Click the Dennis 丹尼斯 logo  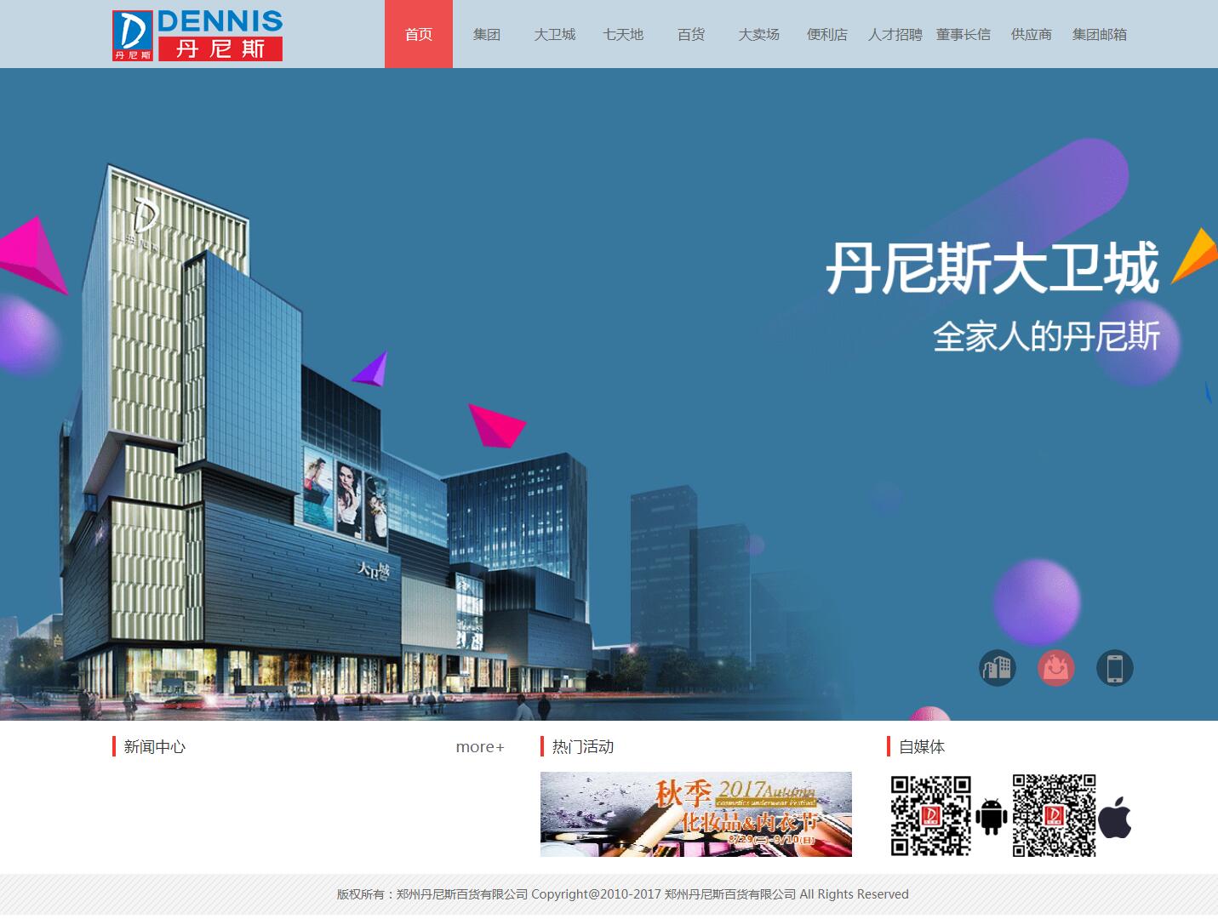197,35
